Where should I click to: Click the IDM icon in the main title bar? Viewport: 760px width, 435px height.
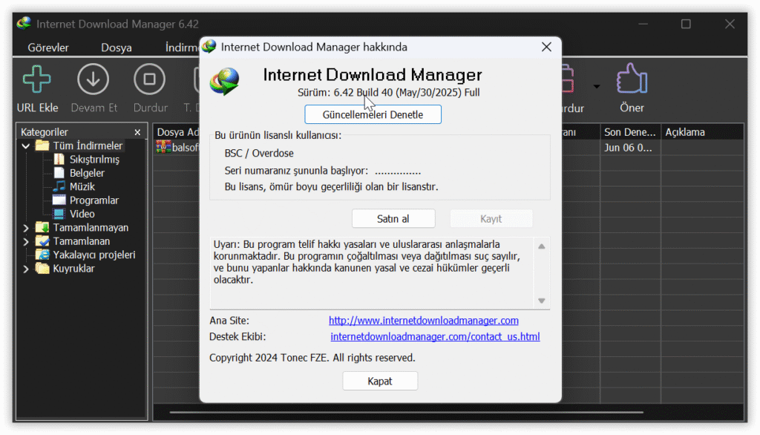[24, 23]
